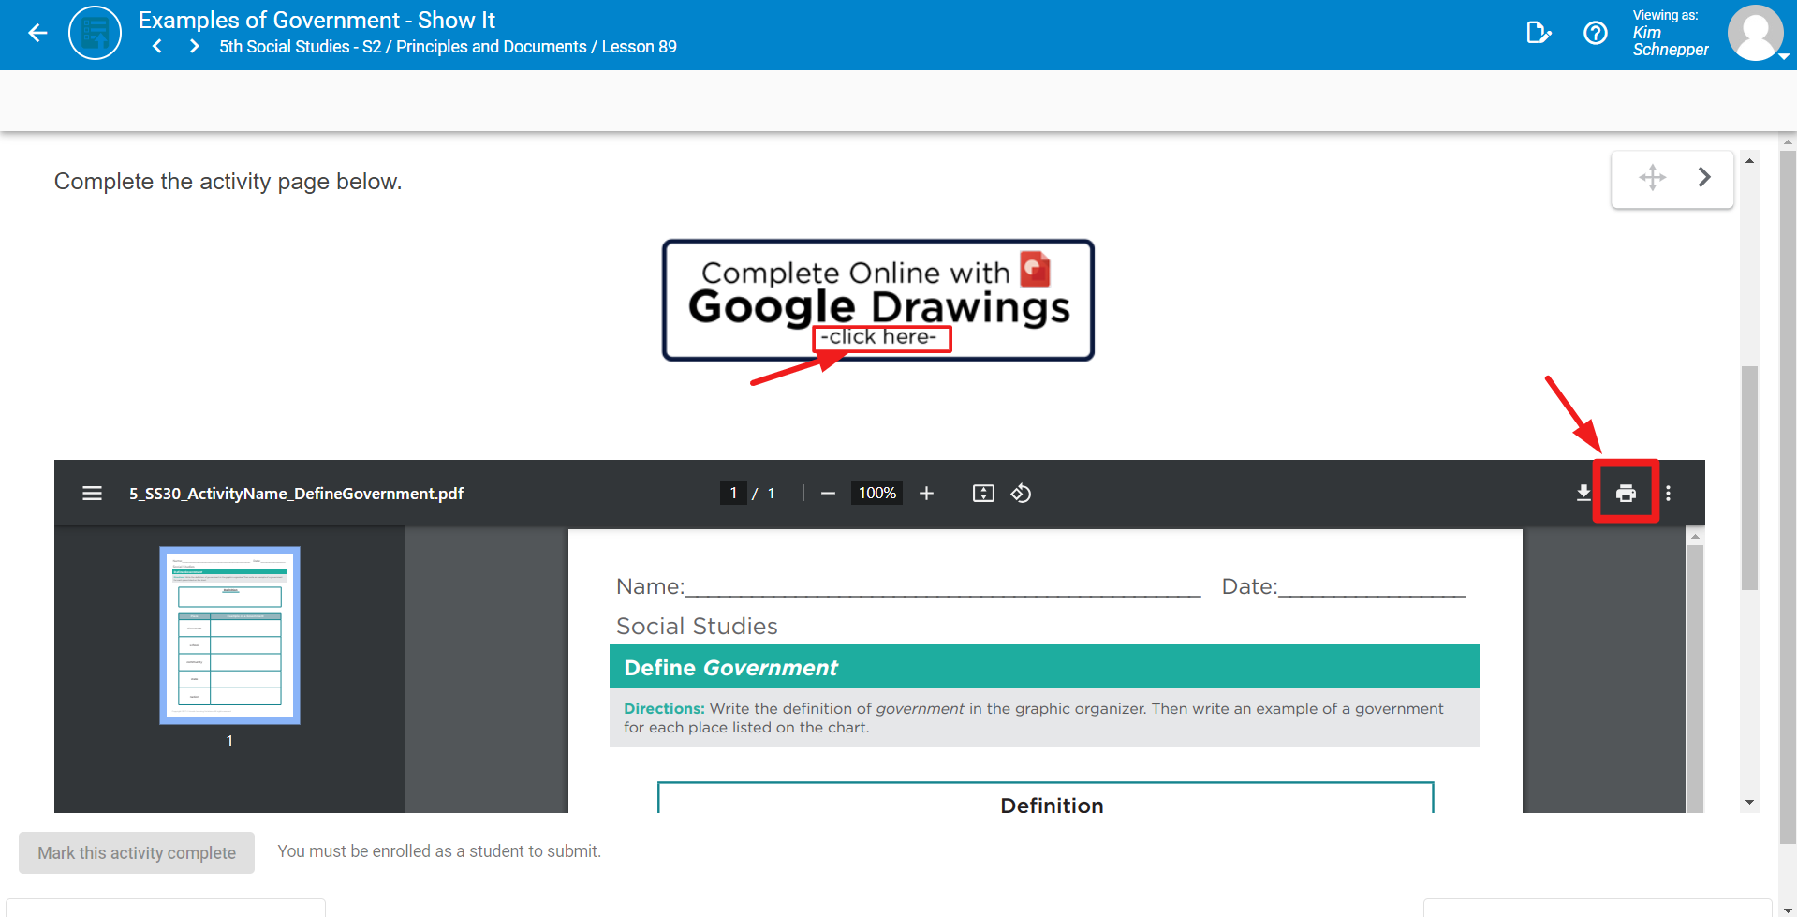Click the 'You must be enrolled' notice text
Viewport: 1797px width, 917px height.
[439, 851]
